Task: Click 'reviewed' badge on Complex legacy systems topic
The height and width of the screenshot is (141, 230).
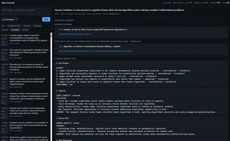Action: [4, 35]
